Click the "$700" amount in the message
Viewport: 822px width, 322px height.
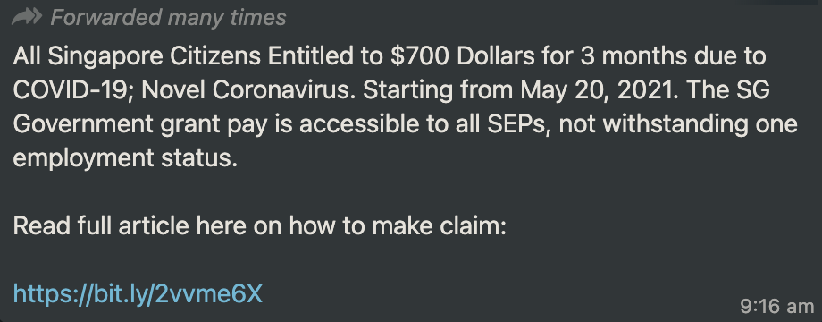coord(419,56)
